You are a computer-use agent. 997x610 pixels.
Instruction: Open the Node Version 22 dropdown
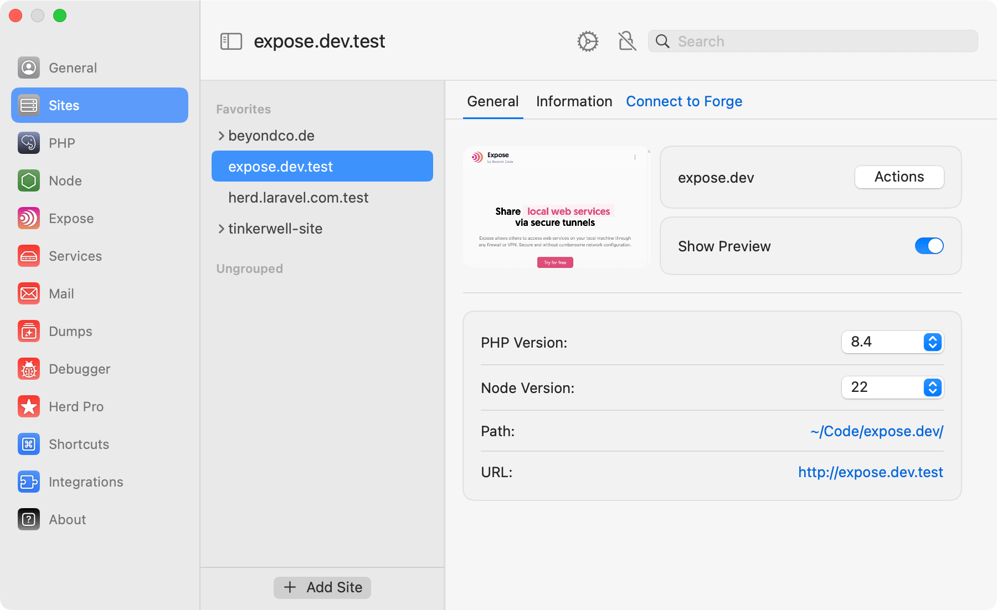[x=892, y=387]
